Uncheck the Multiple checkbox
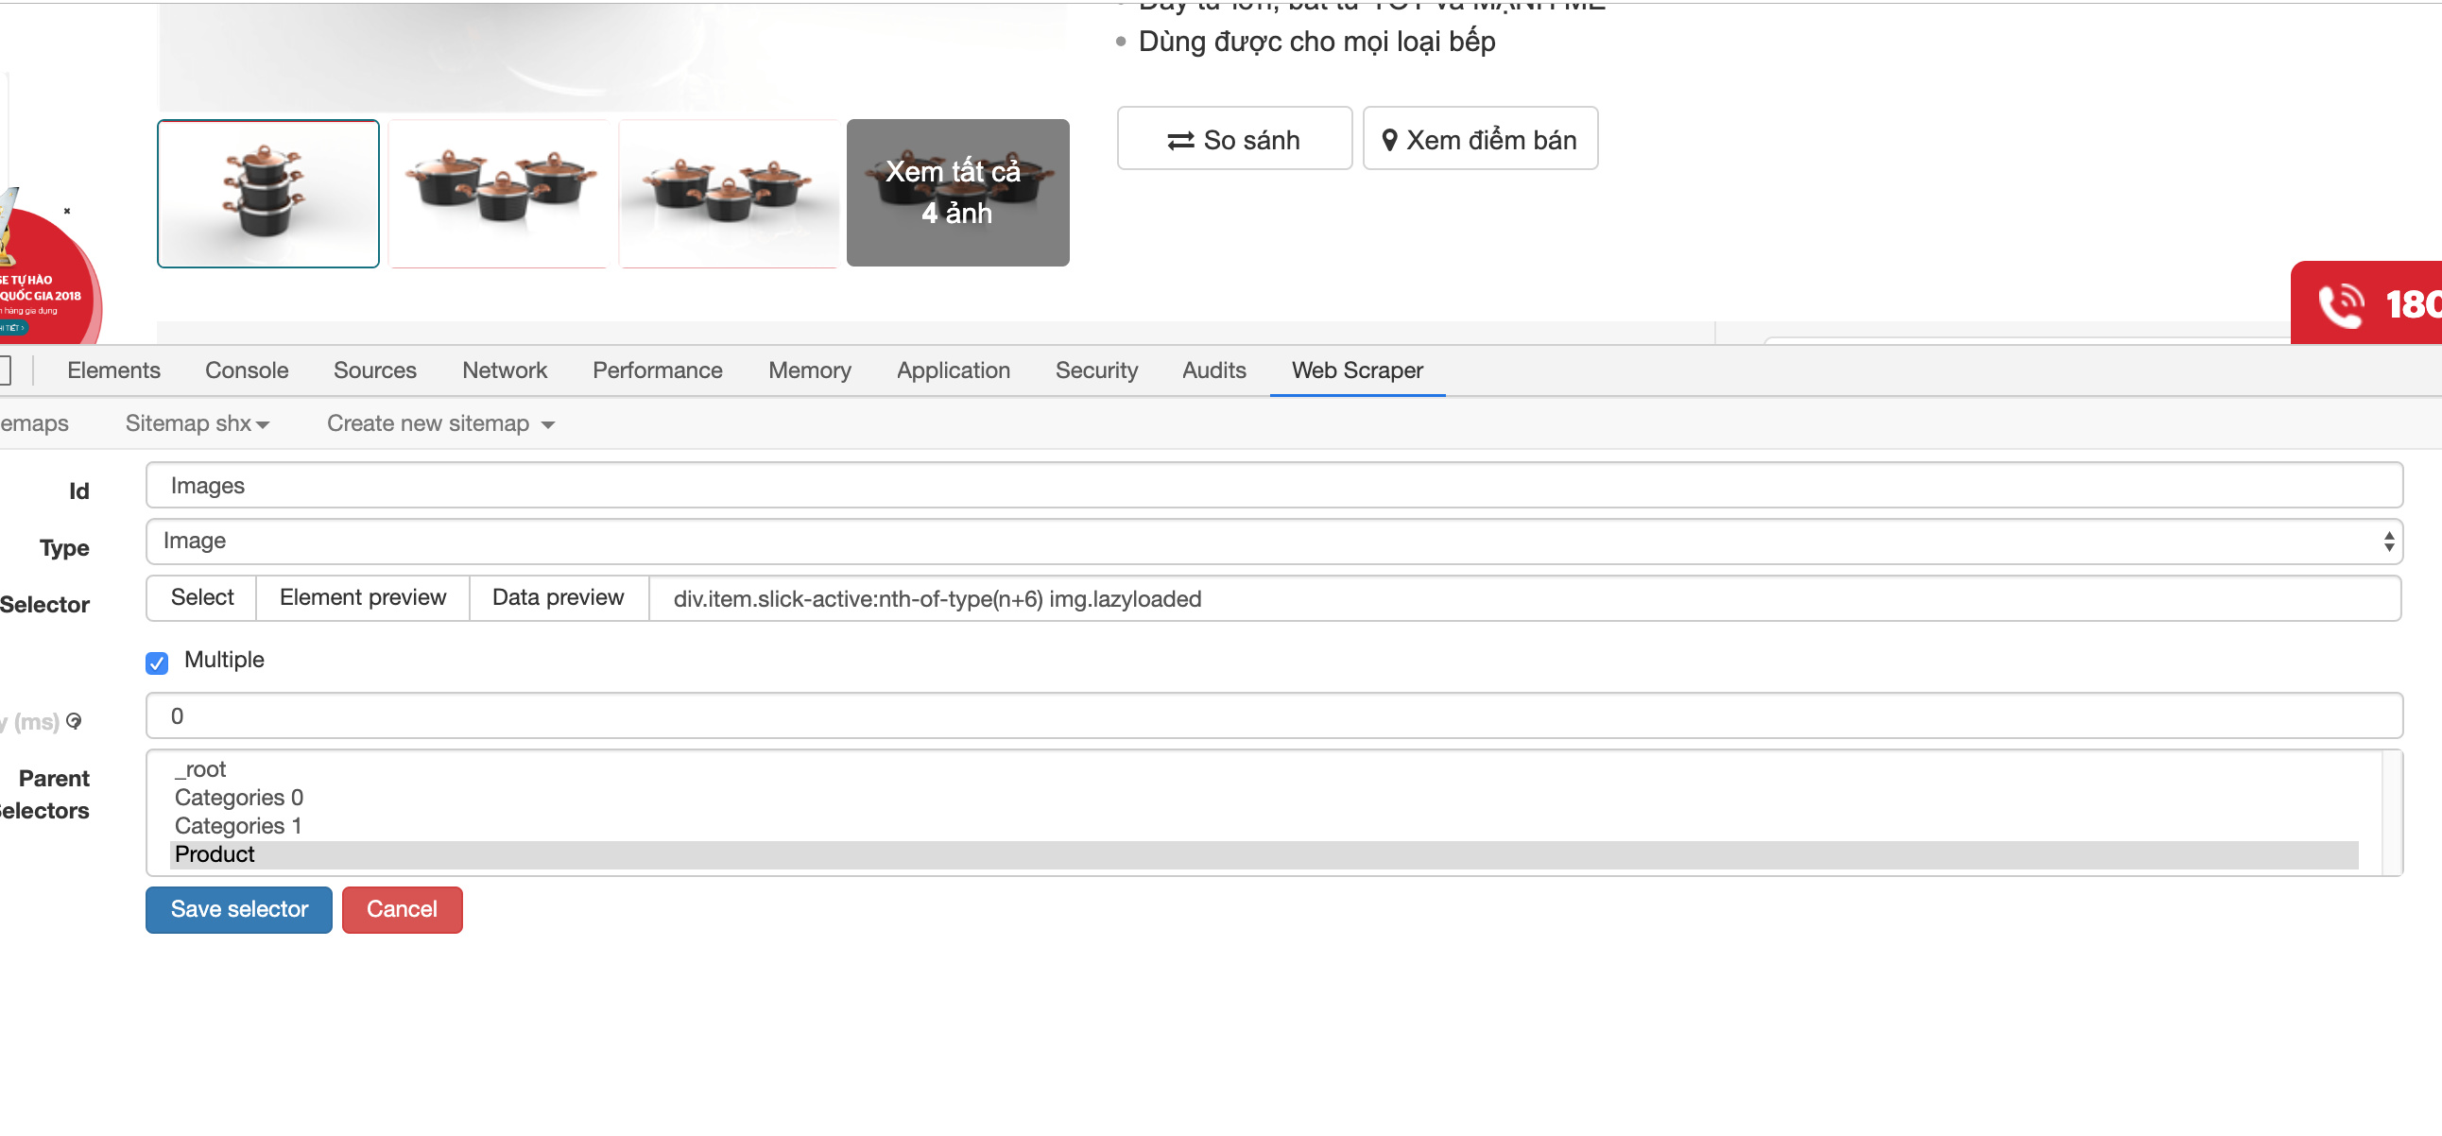The width and height of the screenshot is (2442, 1136). pos(158,662)
